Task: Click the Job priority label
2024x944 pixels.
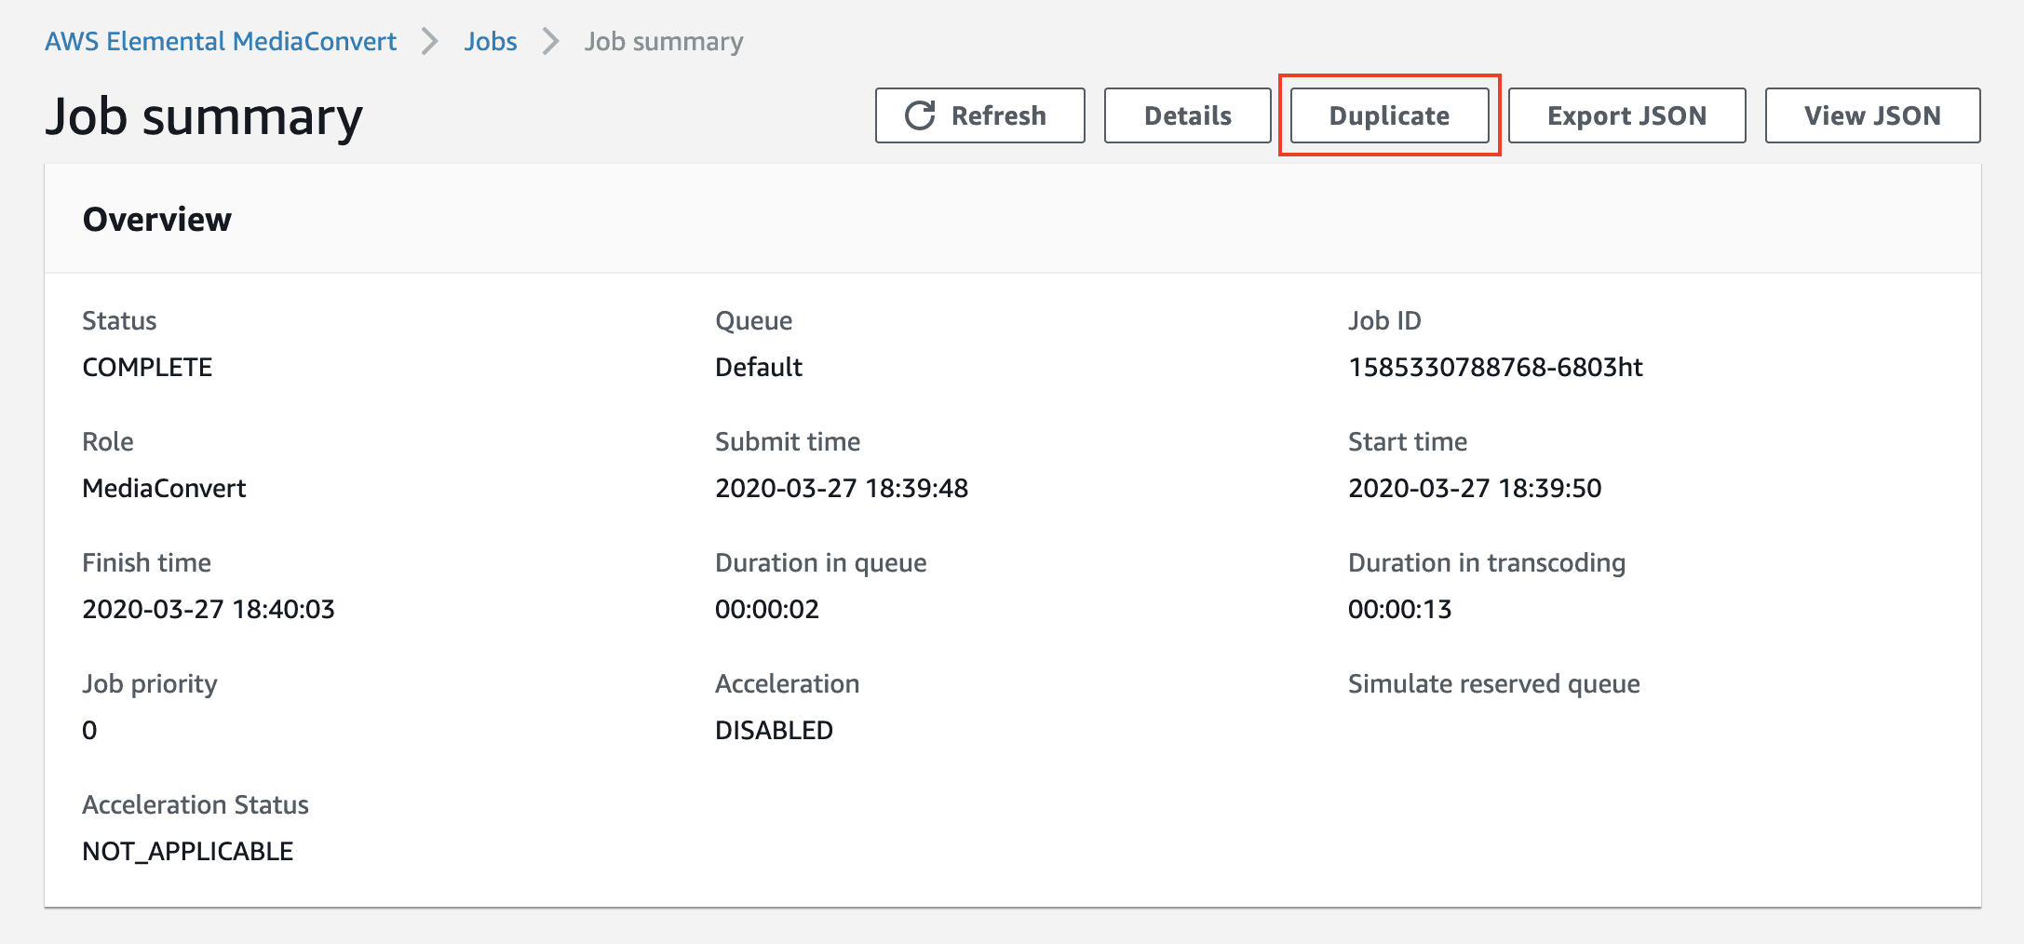Action: [x=150, y=684]
